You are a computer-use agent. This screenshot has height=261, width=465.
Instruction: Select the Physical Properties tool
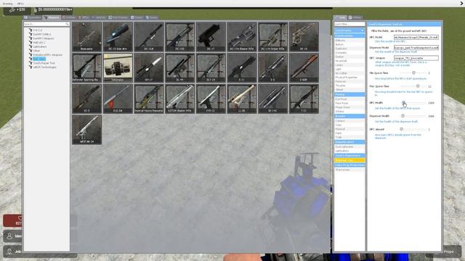349,78
